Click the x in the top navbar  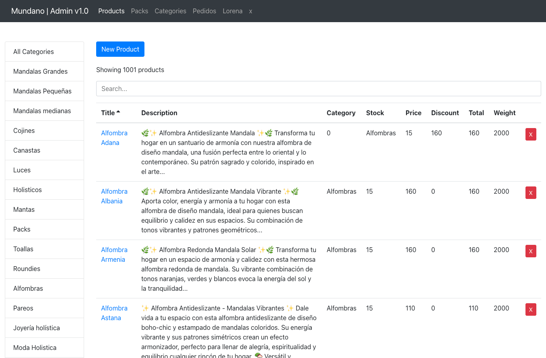(250, 11)
